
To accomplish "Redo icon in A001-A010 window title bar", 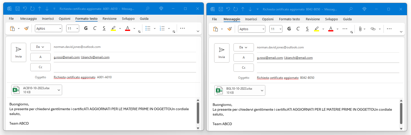I will coord(32,9).
